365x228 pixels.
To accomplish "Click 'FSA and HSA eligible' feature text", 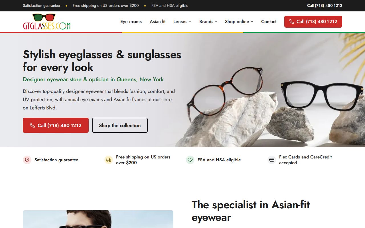I will pyautogui.click(x=219, y=160).
